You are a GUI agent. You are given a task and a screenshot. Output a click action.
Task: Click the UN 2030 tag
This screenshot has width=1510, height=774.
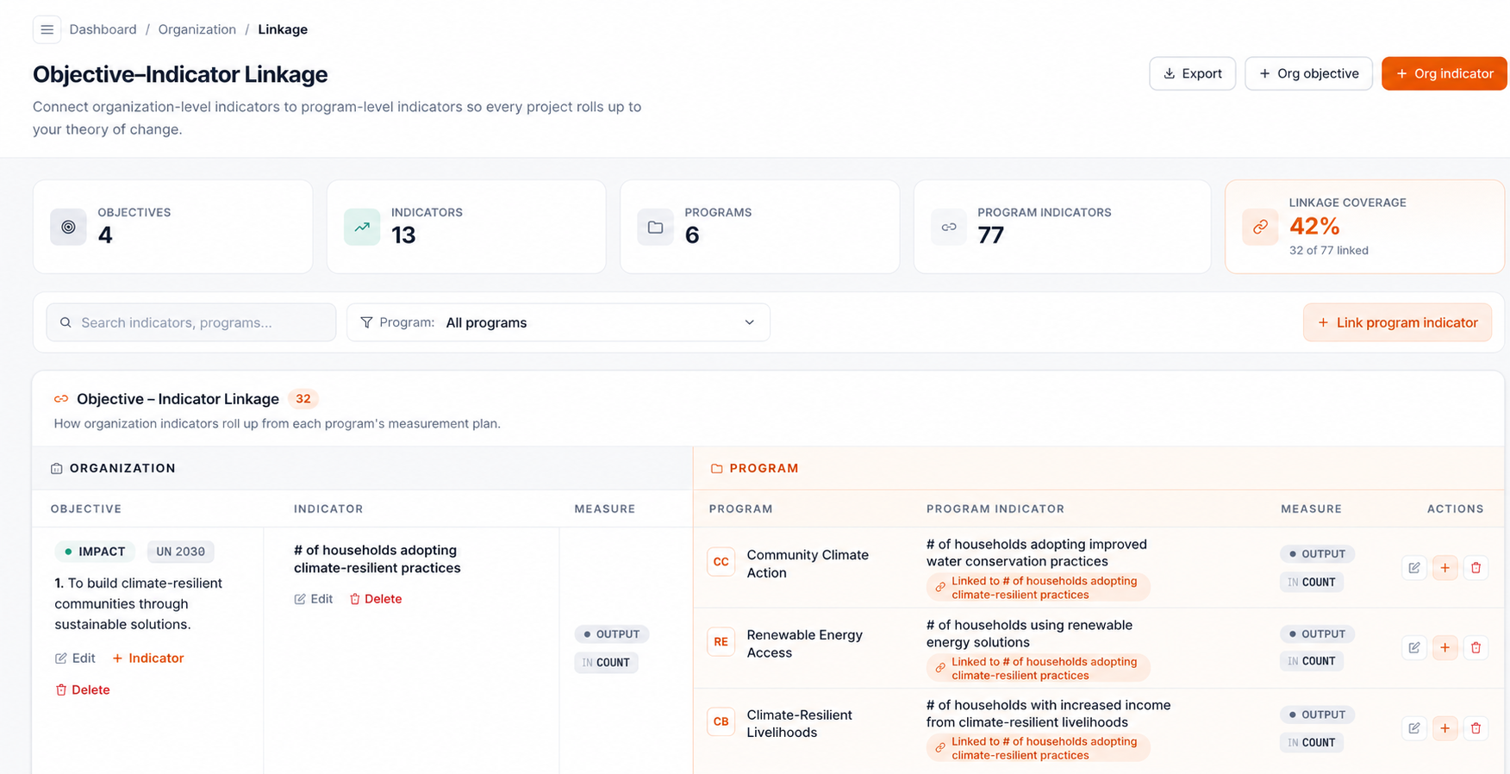180,552
